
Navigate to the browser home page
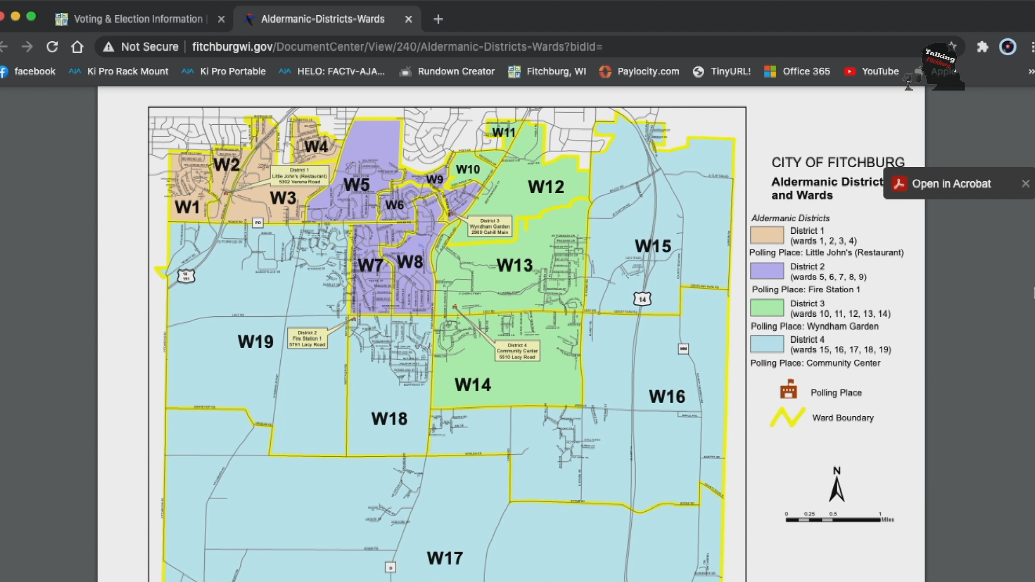point(77,47)
